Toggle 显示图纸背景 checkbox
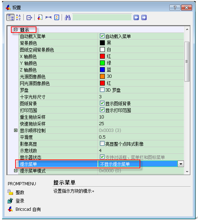198x223 pixels. tap(102, 103)
